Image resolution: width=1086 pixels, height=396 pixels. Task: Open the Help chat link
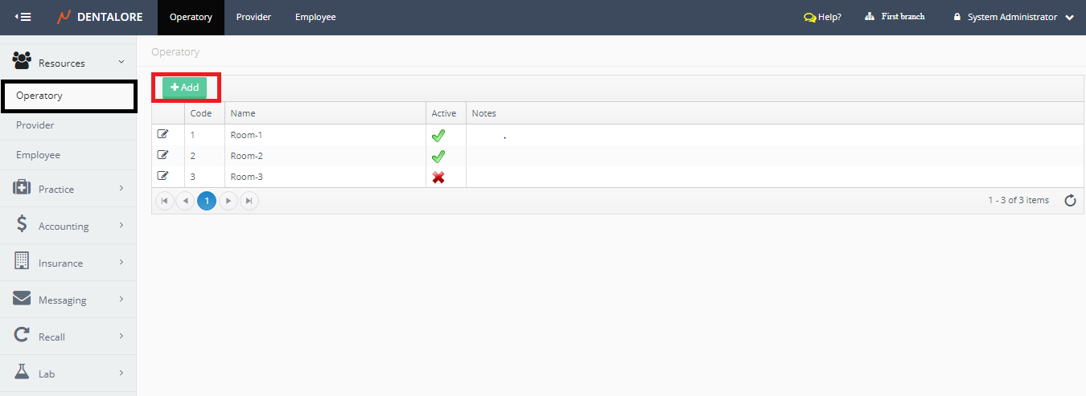(822, 17)
